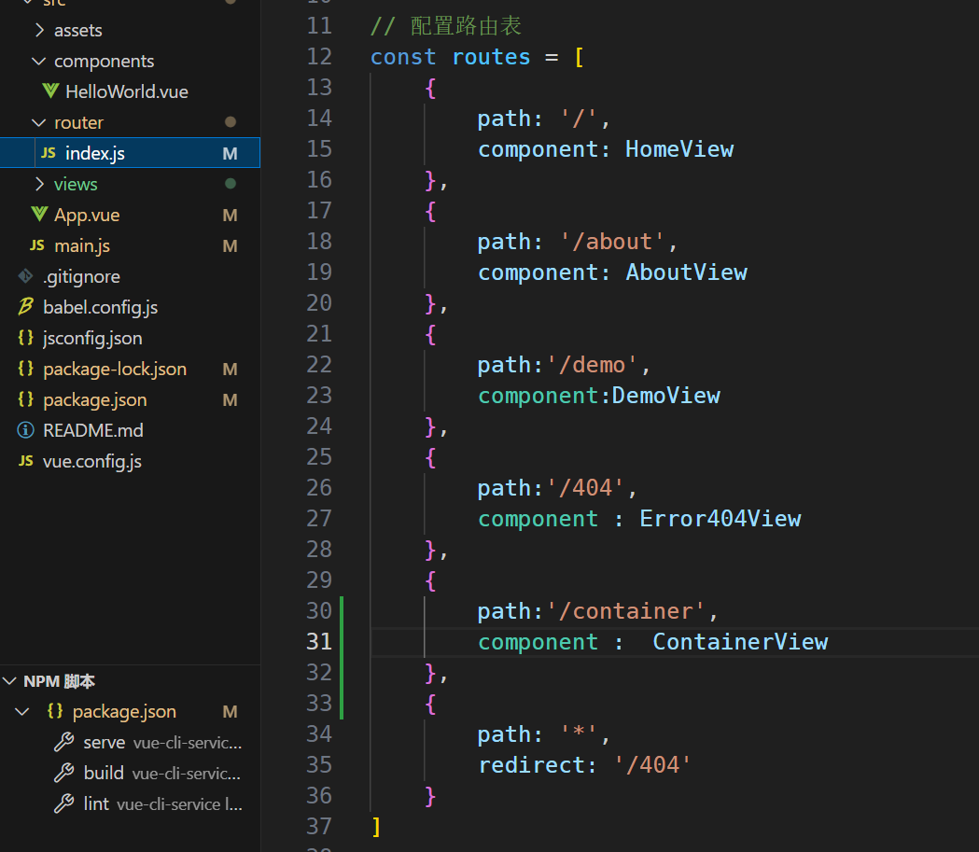Open package.json in file explorer
This screenshot has height=852, width=979.
95,399
